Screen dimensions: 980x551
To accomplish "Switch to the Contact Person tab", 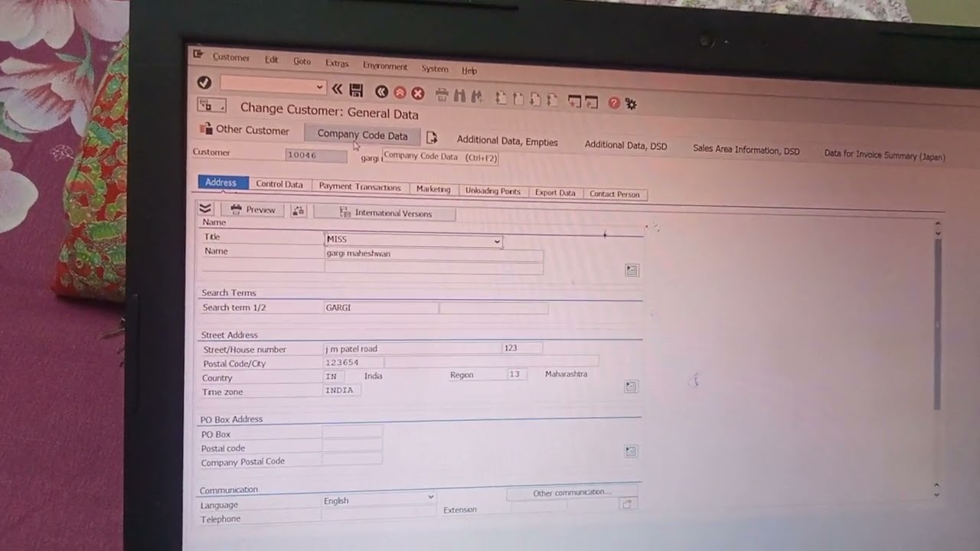I will [615, 194].
